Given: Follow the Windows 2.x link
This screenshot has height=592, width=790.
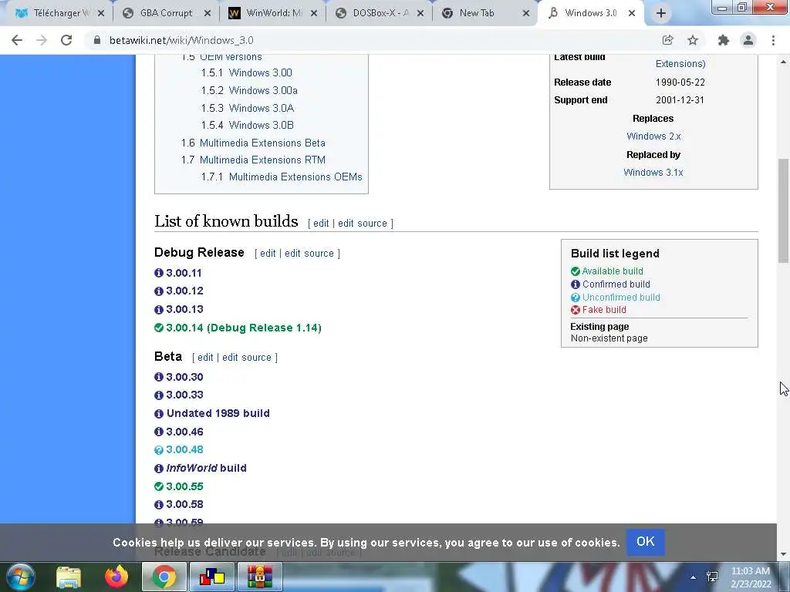Looking at the screenshot, I should pos(653,136).
